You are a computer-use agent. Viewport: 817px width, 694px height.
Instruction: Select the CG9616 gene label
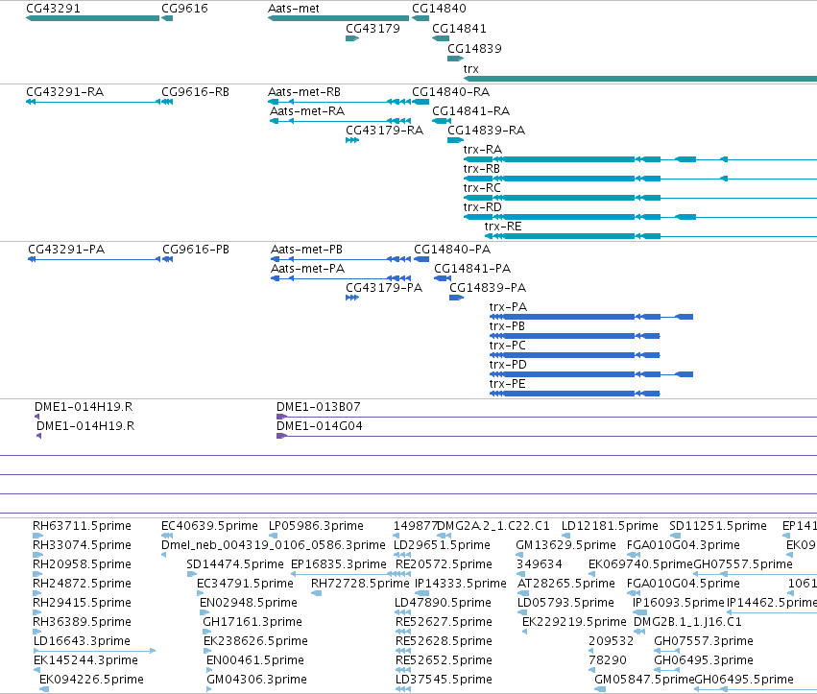pos(184,9)
